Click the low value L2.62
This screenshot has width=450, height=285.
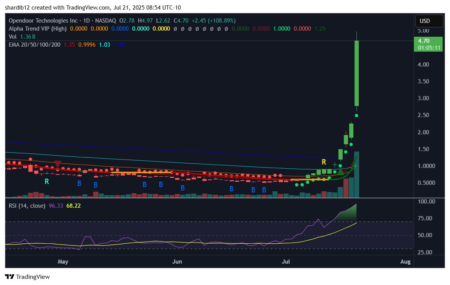point(163,21)
